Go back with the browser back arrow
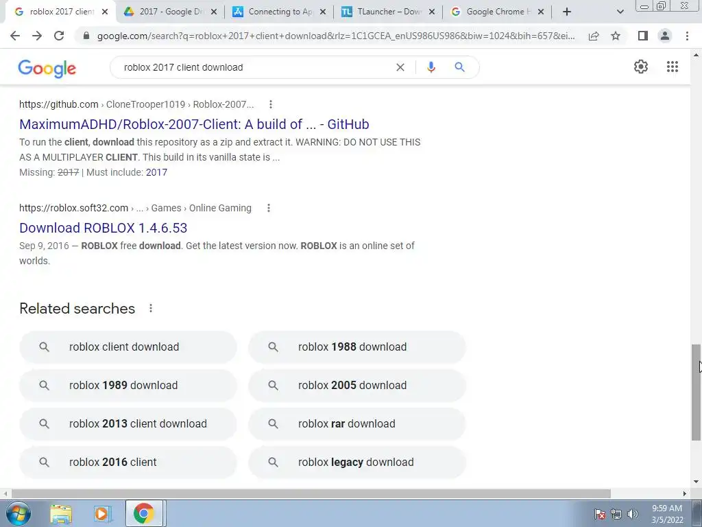Screen dimensions: 702x527 (15, 36)
